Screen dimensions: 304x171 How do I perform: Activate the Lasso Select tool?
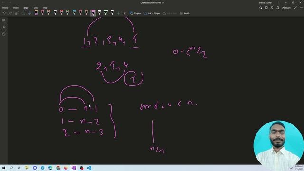point(23,13)
